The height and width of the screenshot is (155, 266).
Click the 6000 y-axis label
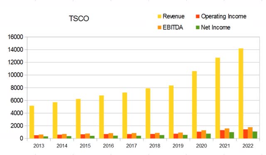(x=17, y=100)
